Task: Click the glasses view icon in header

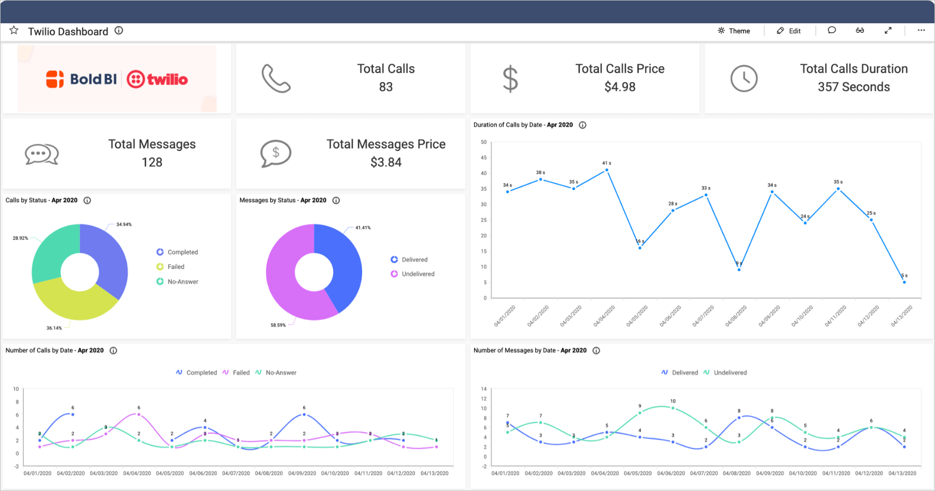Action: point(860,30)
